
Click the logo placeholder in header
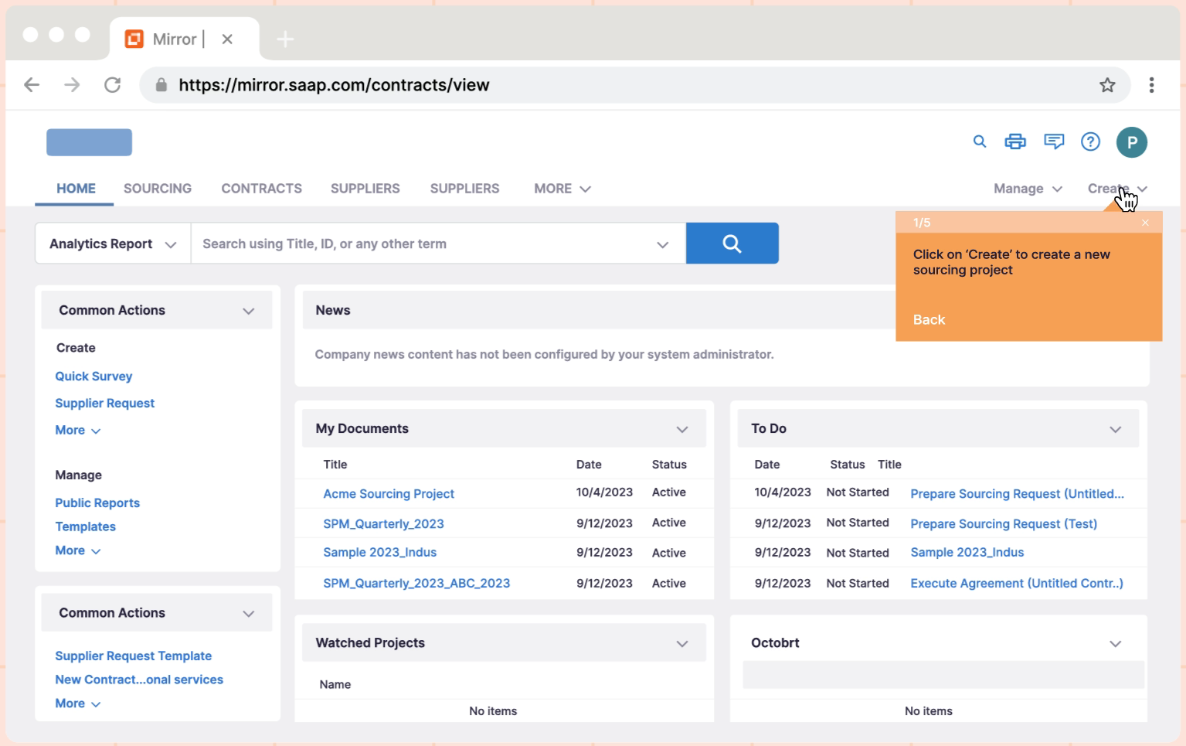(x=89, y=142)
